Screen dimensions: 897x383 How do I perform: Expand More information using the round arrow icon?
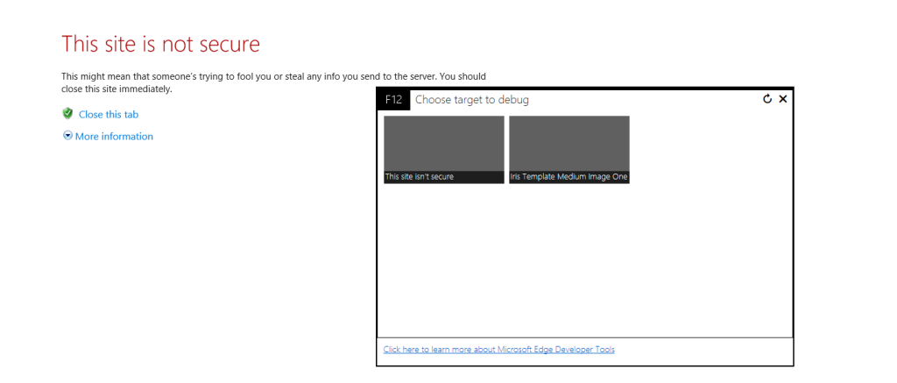click(67, 136)
